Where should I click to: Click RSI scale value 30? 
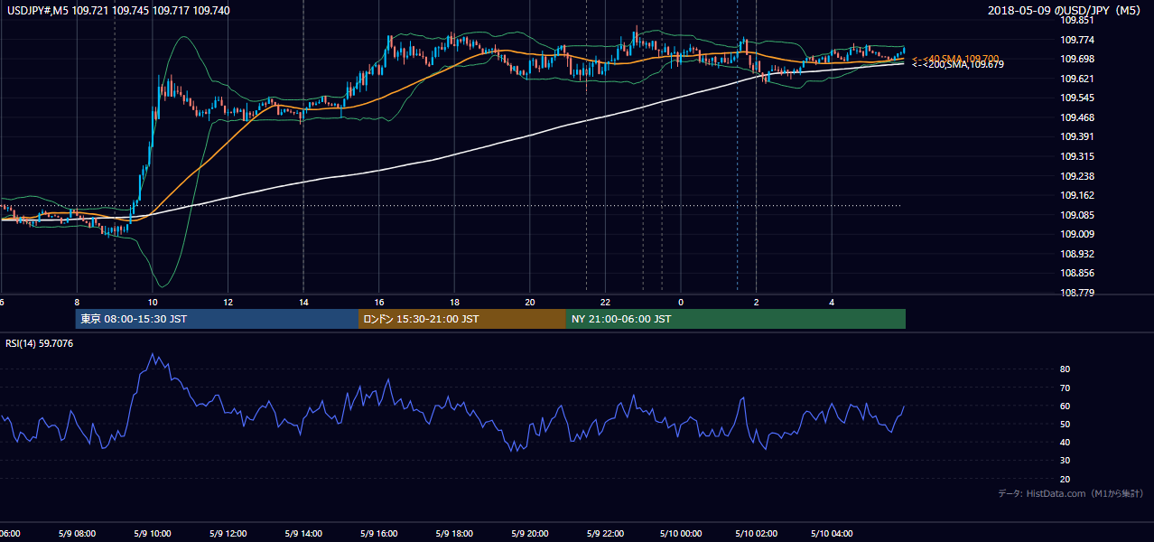pyautogui.click(x=1066, y=461)
